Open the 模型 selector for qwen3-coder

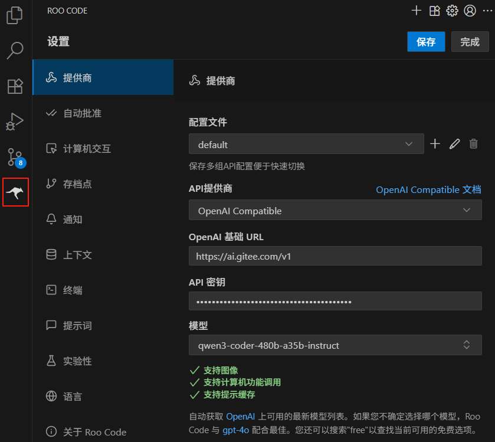pyautogui.click(x=335, y=345)
